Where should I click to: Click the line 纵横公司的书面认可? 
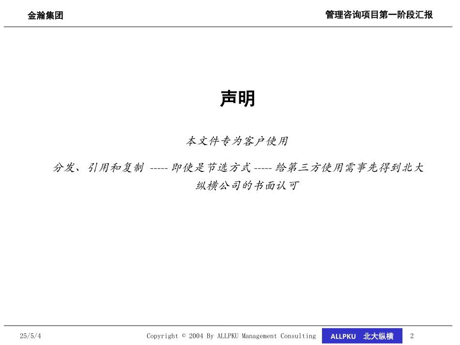click(247, 185)
